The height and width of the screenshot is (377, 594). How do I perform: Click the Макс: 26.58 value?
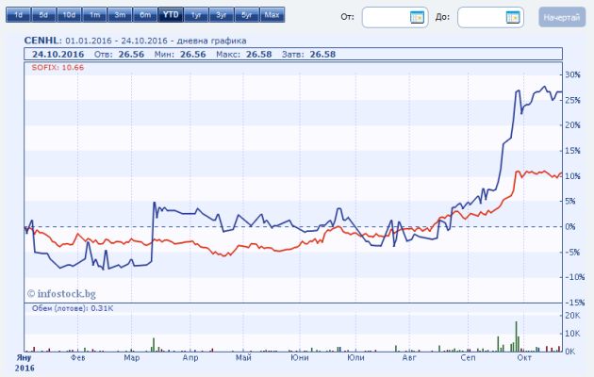[244, 55]
